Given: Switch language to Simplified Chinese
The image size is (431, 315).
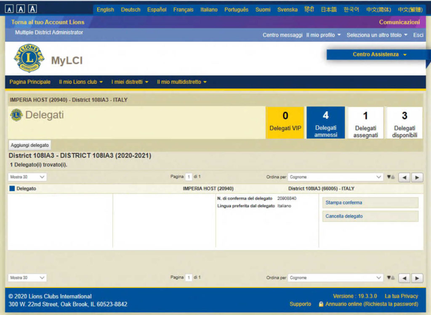Looking at the screenshot, I should pos(378,10).
